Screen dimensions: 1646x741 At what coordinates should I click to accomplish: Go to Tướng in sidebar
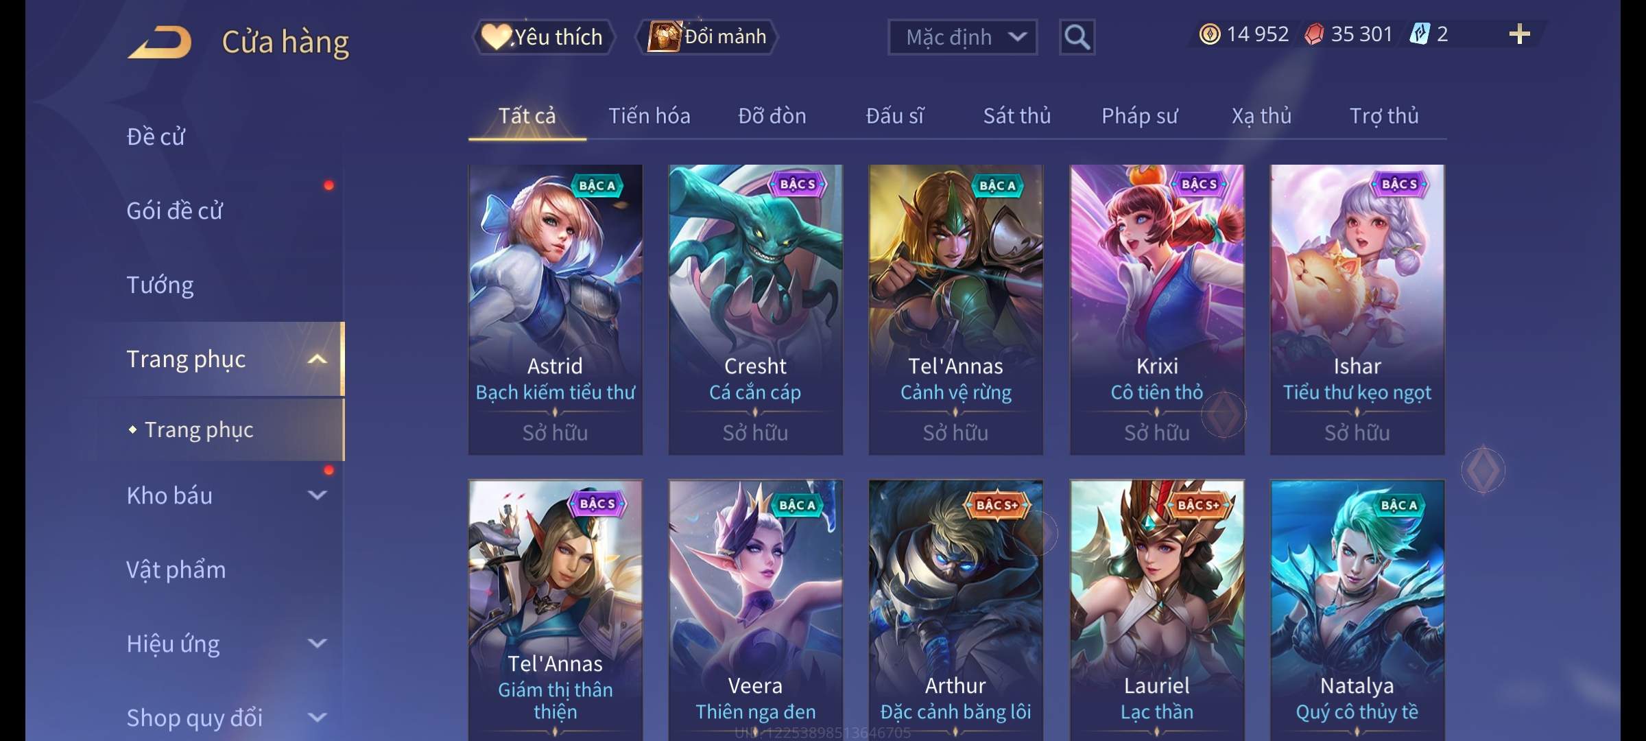point(160,285)
